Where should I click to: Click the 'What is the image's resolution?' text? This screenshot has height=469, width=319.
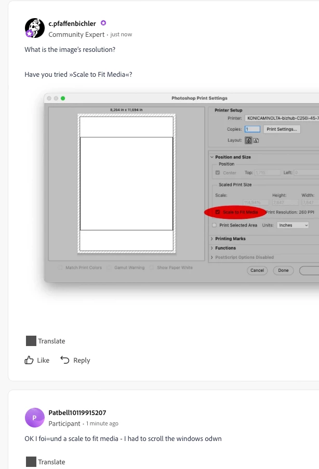pyautogui.click(x=70, y=50)
